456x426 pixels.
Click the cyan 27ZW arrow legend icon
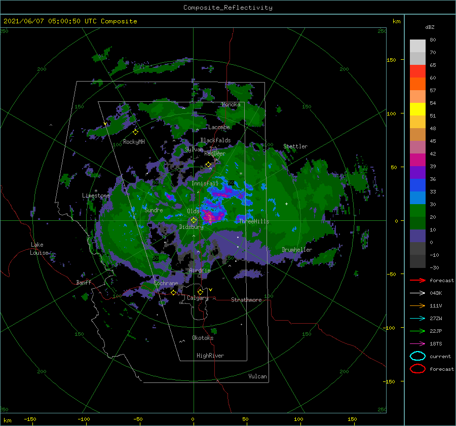(417, 319)
